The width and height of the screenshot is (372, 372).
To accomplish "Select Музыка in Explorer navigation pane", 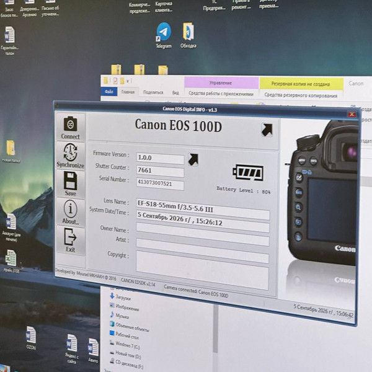I will pyautogui.click(x=119, y=316).
